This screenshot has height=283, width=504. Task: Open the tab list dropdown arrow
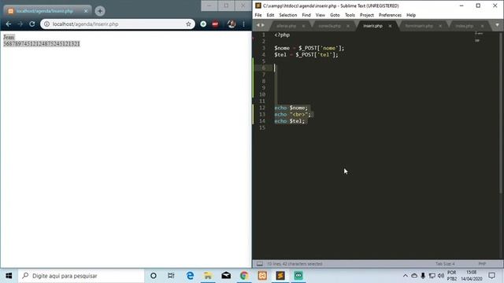tap(497, 25)
